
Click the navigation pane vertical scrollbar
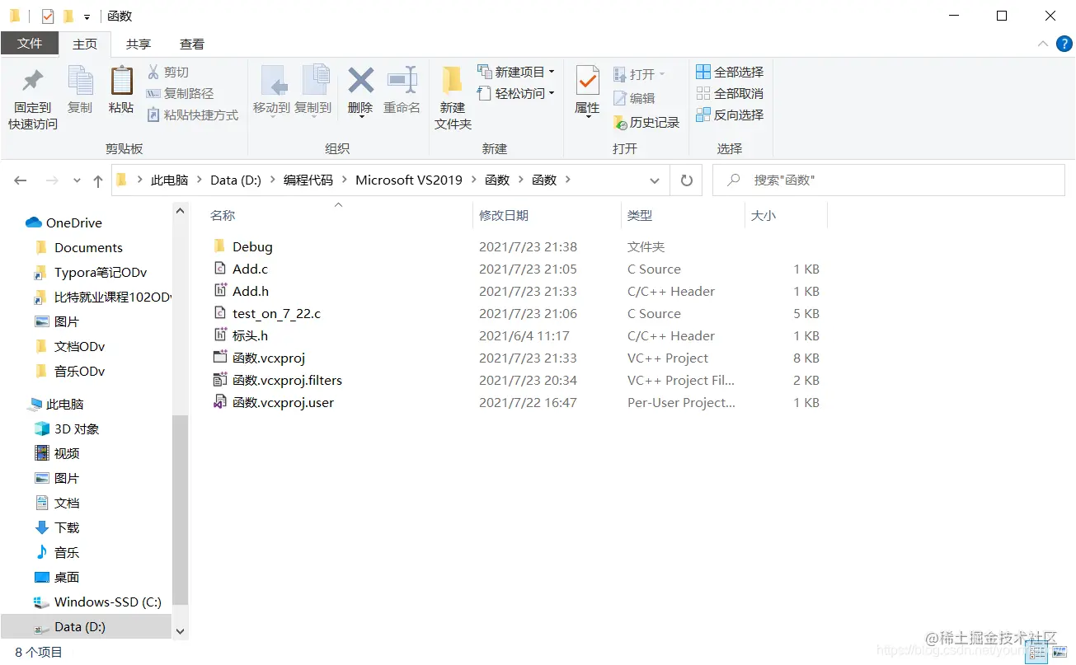(x=181, y=511)
